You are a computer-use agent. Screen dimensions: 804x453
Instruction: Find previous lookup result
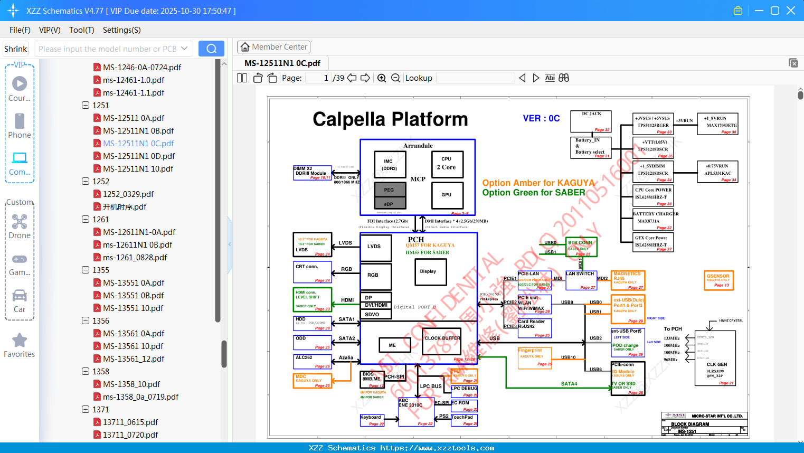522,78
